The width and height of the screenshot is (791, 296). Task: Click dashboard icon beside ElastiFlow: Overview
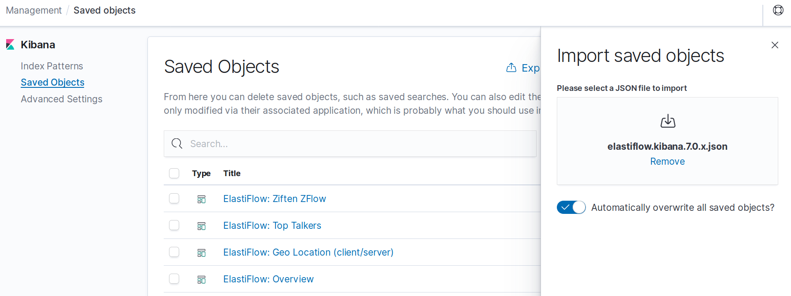click(x=202, y=280)
